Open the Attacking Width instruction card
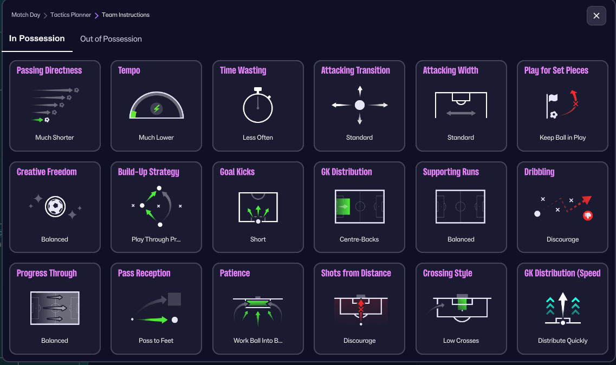The image size is (616, 365). click(461, 106)
